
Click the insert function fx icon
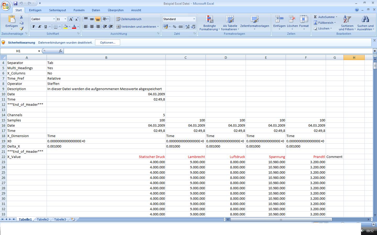[x=60, y=51]
